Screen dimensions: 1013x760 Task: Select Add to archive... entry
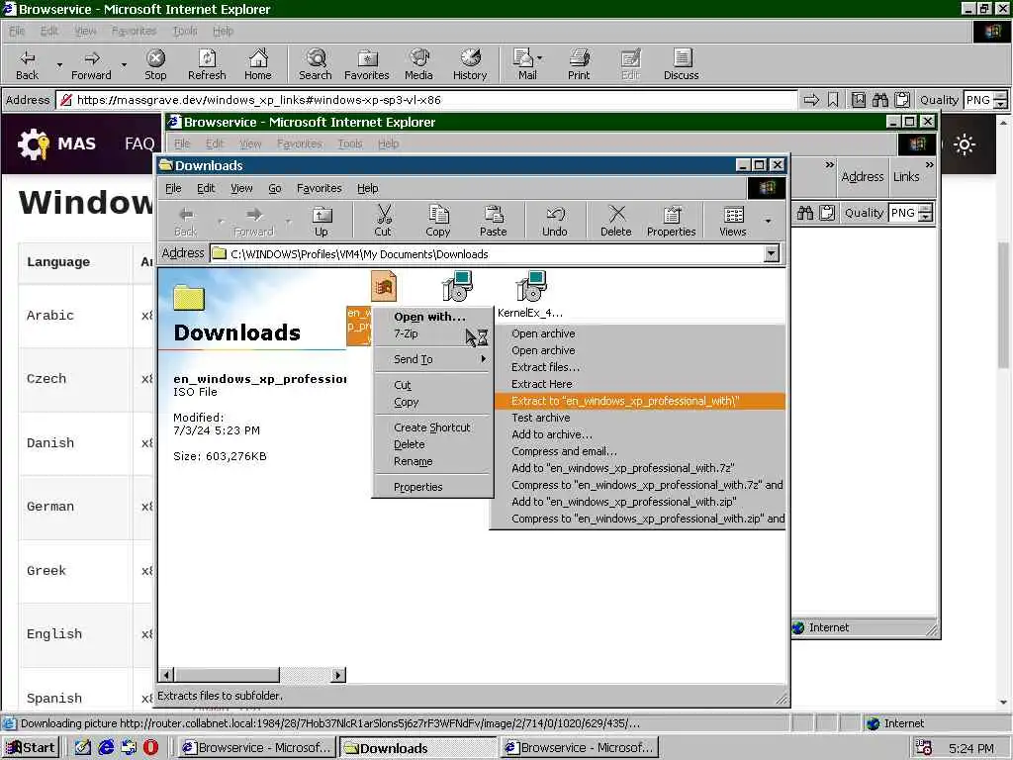552,434
